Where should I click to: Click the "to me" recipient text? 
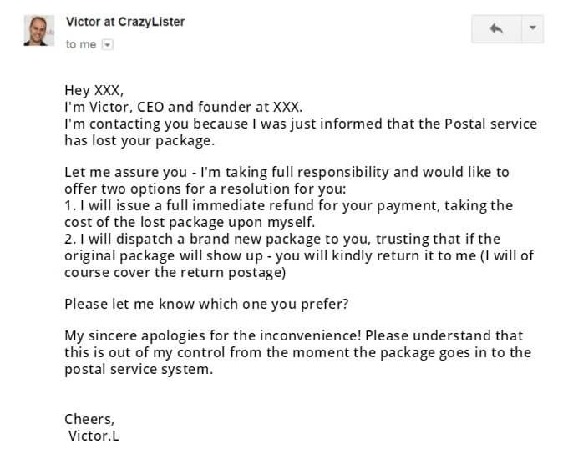coord(81,44)
